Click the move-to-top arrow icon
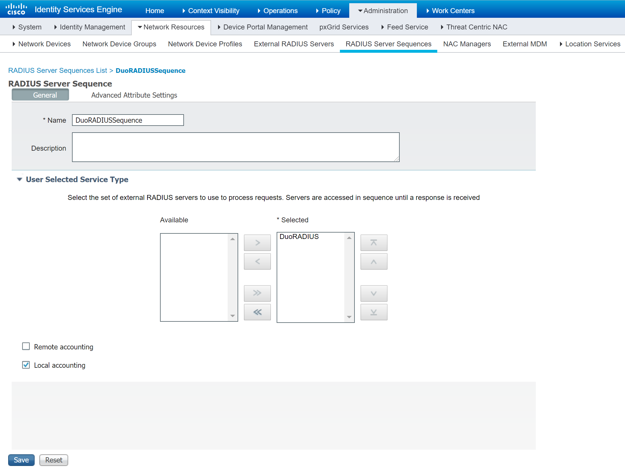 [374, 243]
